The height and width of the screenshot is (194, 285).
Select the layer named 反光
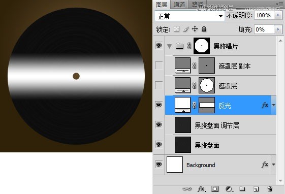tap(225, 105)
